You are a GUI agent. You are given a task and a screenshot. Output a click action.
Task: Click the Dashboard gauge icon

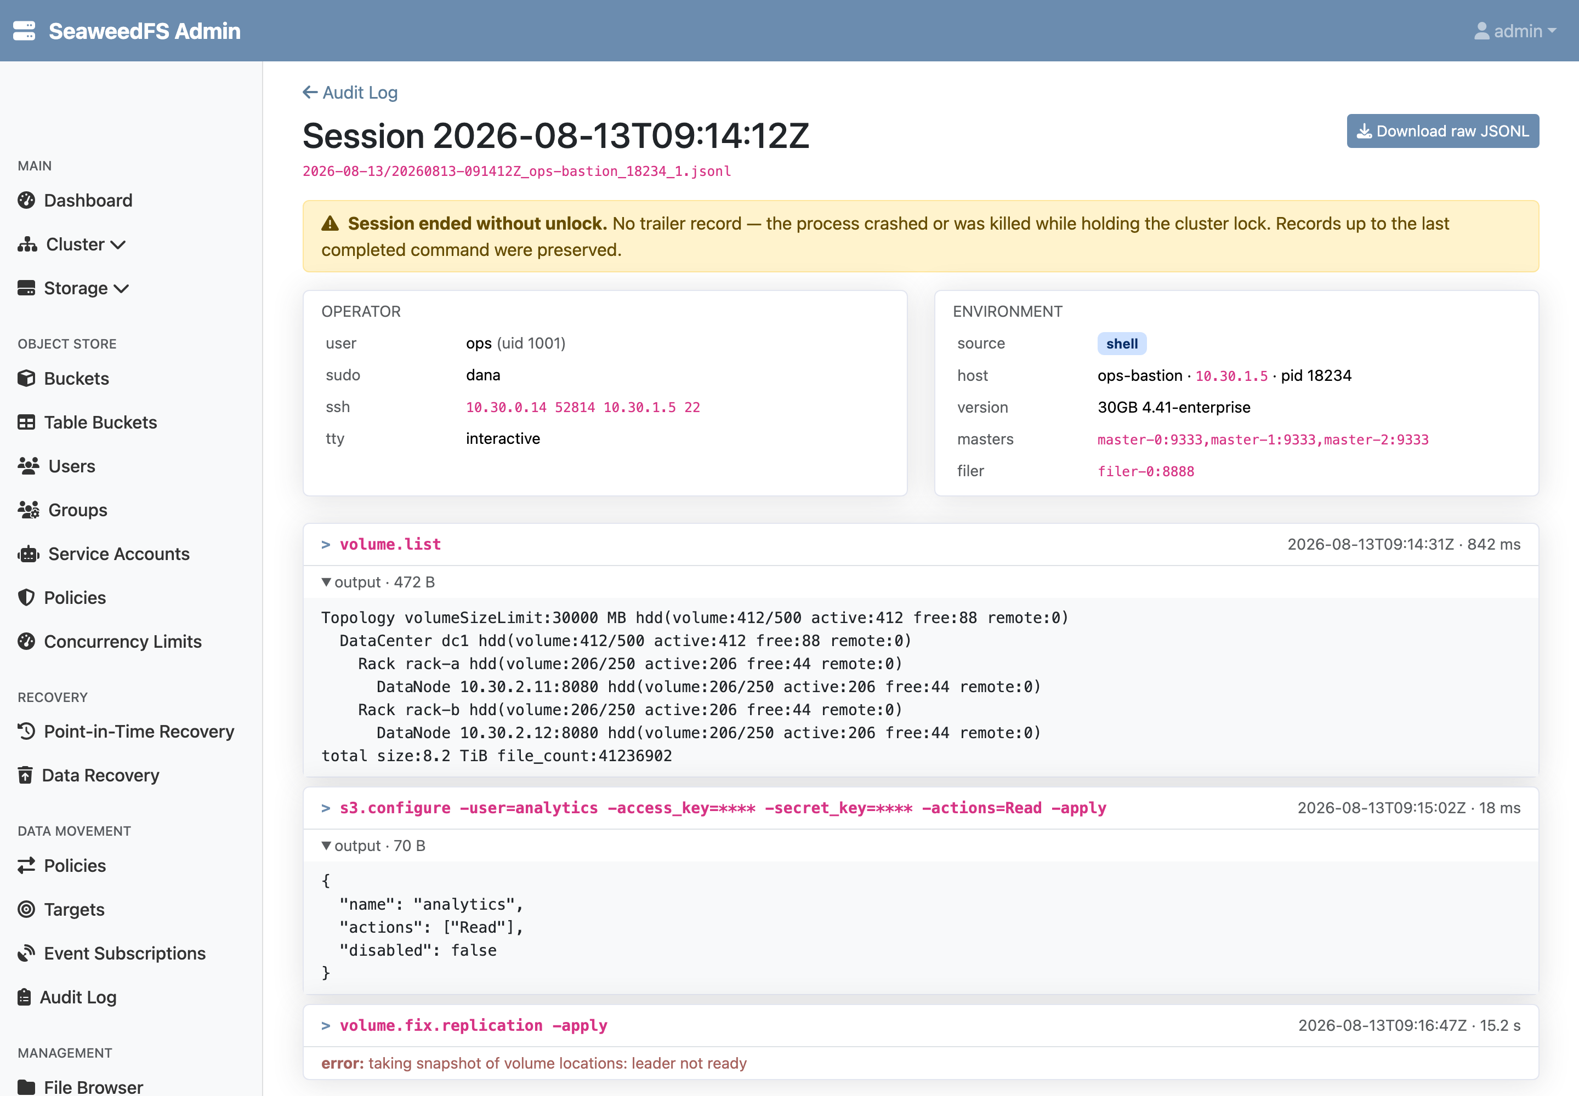[26, 201]
